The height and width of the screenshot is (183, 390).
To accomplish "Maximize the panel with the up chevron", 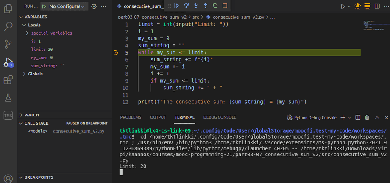I will [376, 117].
